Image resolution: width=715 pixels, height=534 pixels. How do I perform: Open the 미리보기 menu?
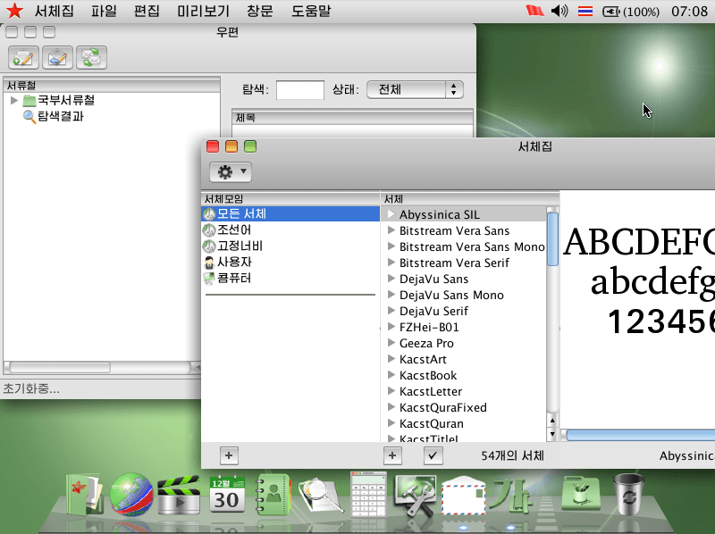[x=204, y=11]
